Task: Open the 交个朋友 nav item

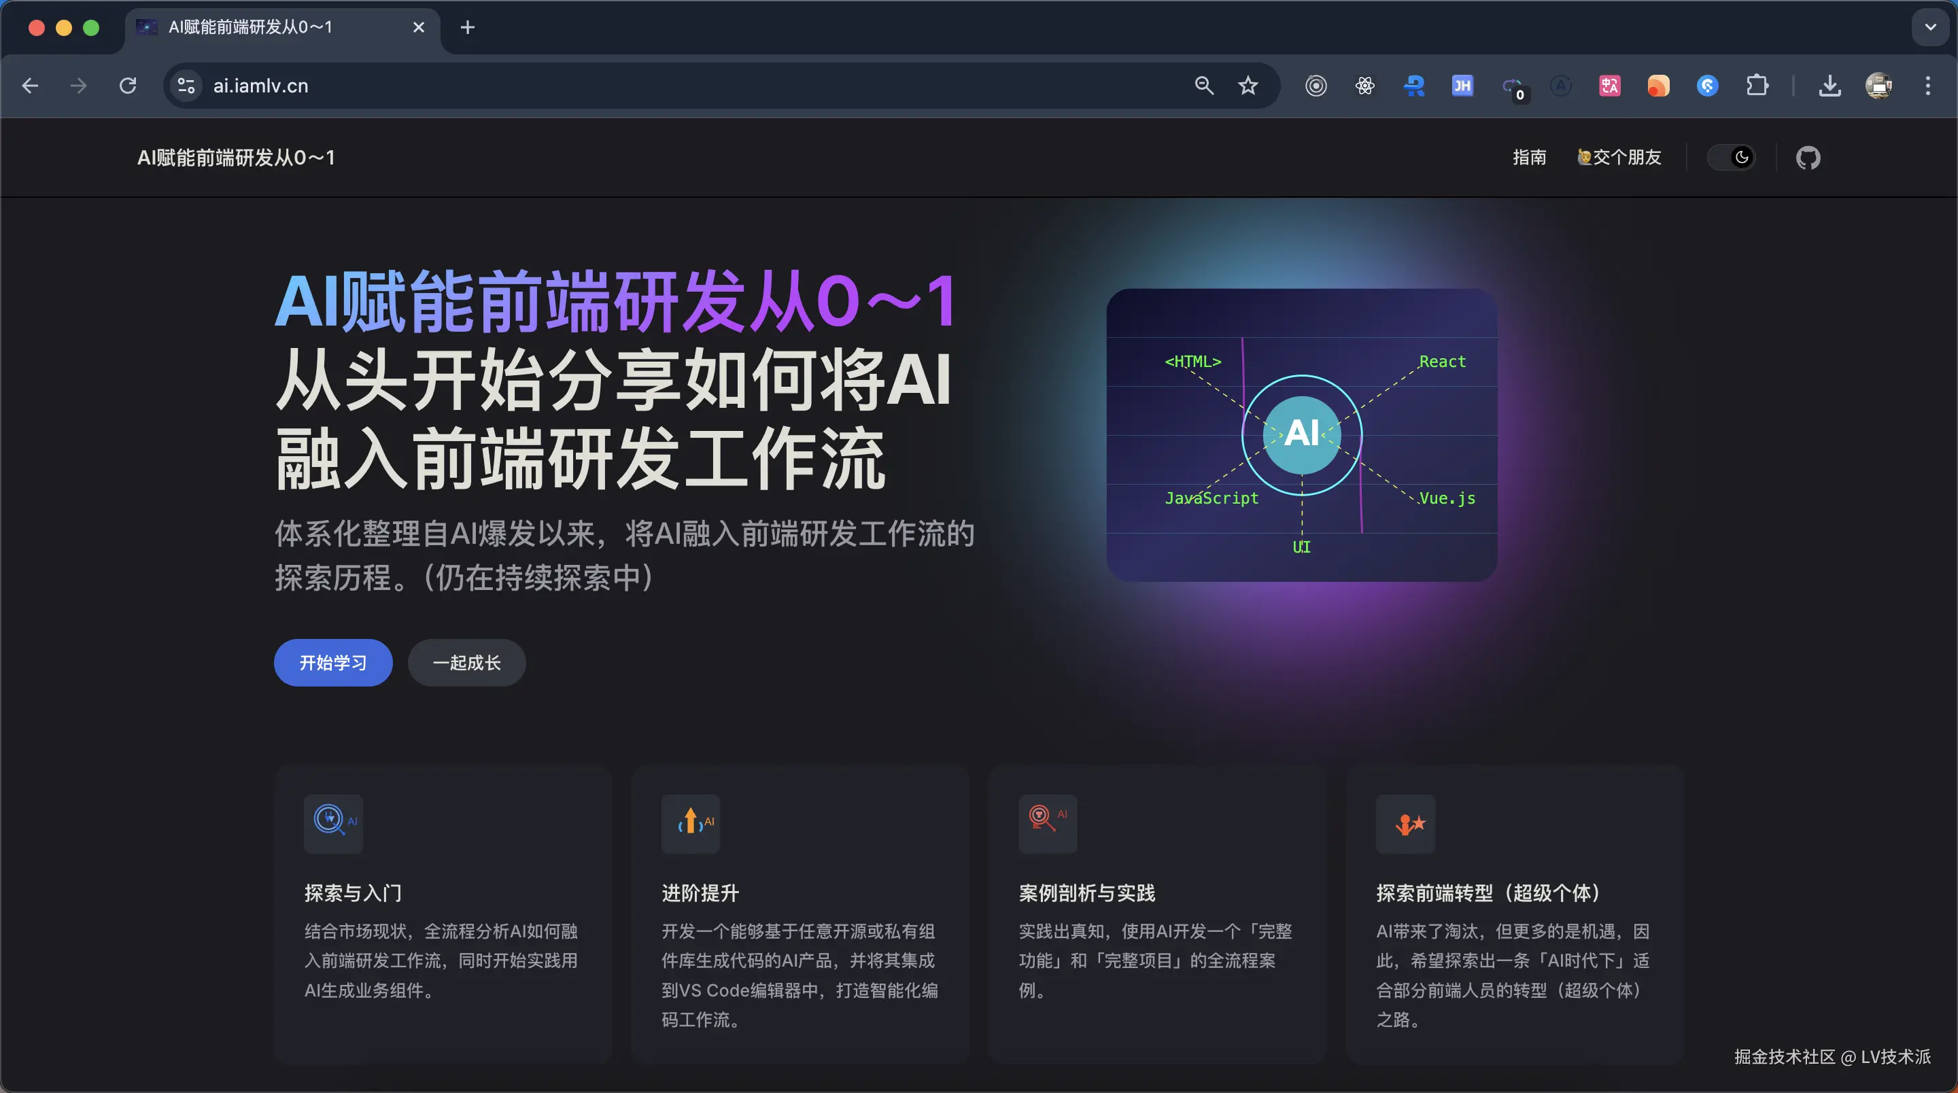Action: point(1619,157)
